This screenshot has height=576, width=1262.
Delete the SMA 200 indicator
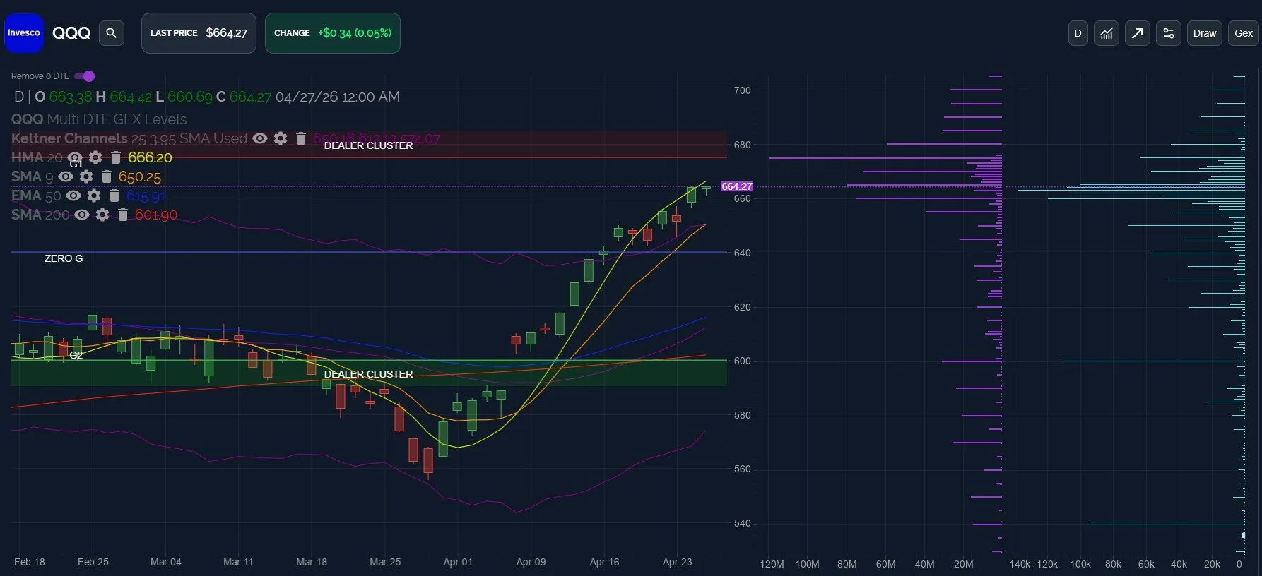[x=123, y=215]
